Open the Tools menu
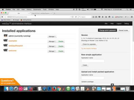The image size is (134, 100). click(45, 9)
